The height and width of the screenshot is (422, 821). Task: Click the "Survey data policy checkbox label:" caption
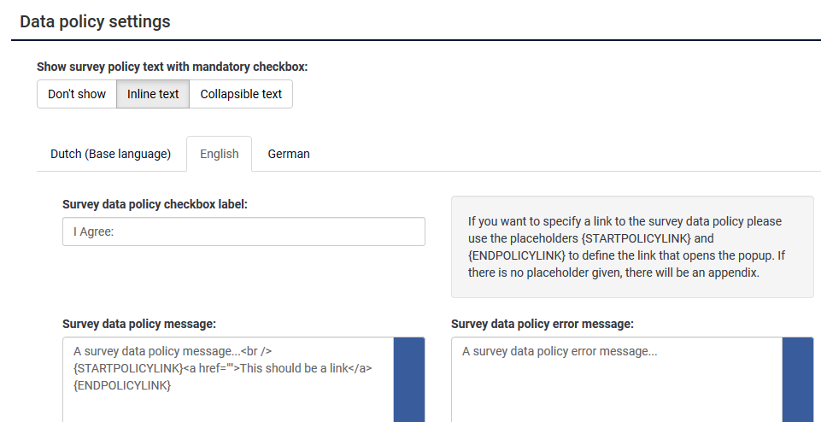coord(155,204)
